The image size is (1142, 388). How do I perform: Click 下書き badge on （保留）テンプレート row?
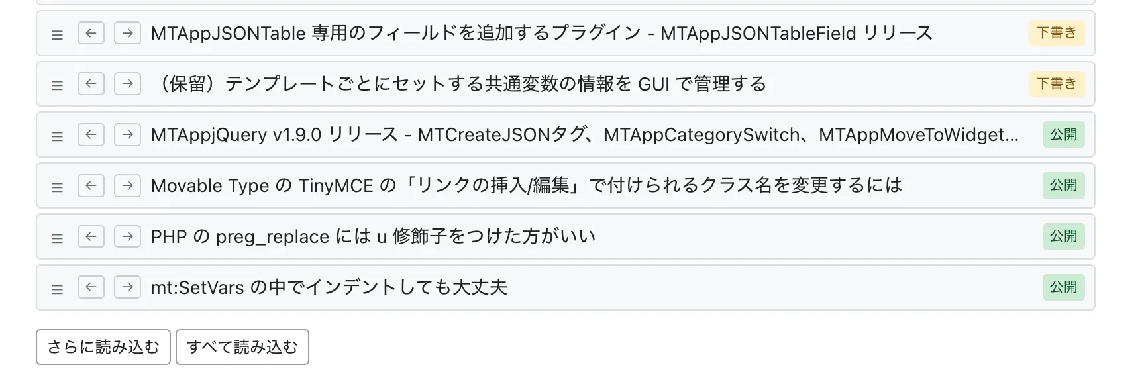pos(1057,84)
